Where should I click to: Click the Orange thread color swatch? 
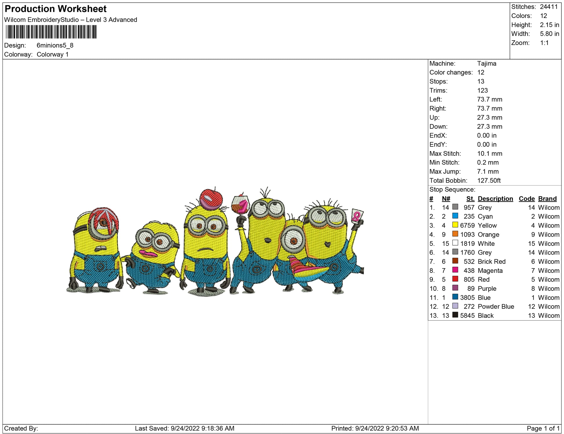click(455, 234)
